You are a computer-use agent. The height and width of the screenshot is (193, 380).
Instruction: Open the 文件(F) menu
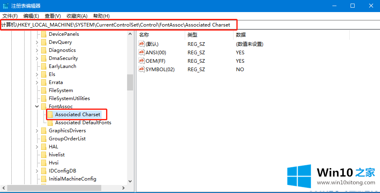(10, 16)
